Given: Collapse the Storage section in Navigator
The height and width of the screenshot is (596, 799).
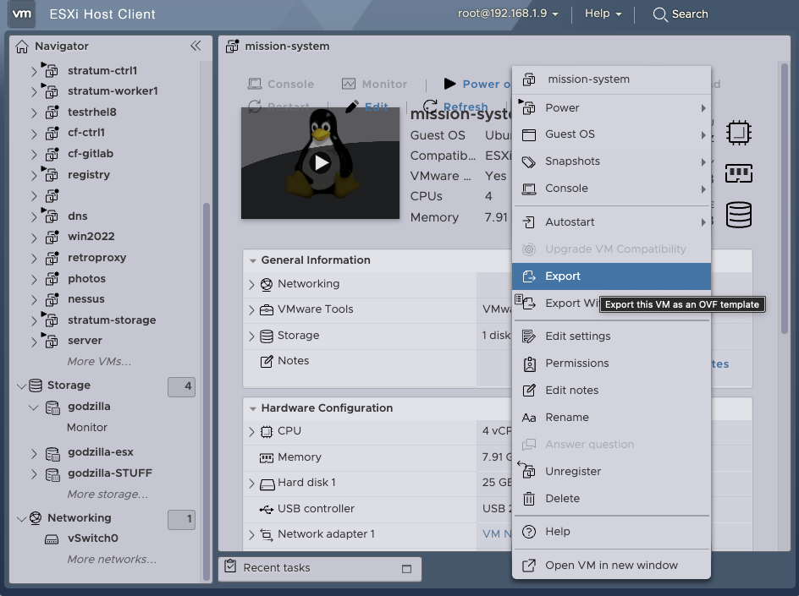Looking at the screenshot, I should click(x=21, y=385).
